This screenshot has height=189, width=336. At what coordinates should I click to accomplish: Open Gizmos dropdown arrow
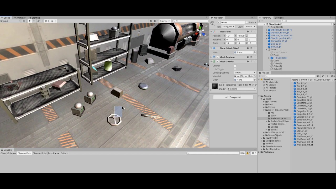click(170, 21)
